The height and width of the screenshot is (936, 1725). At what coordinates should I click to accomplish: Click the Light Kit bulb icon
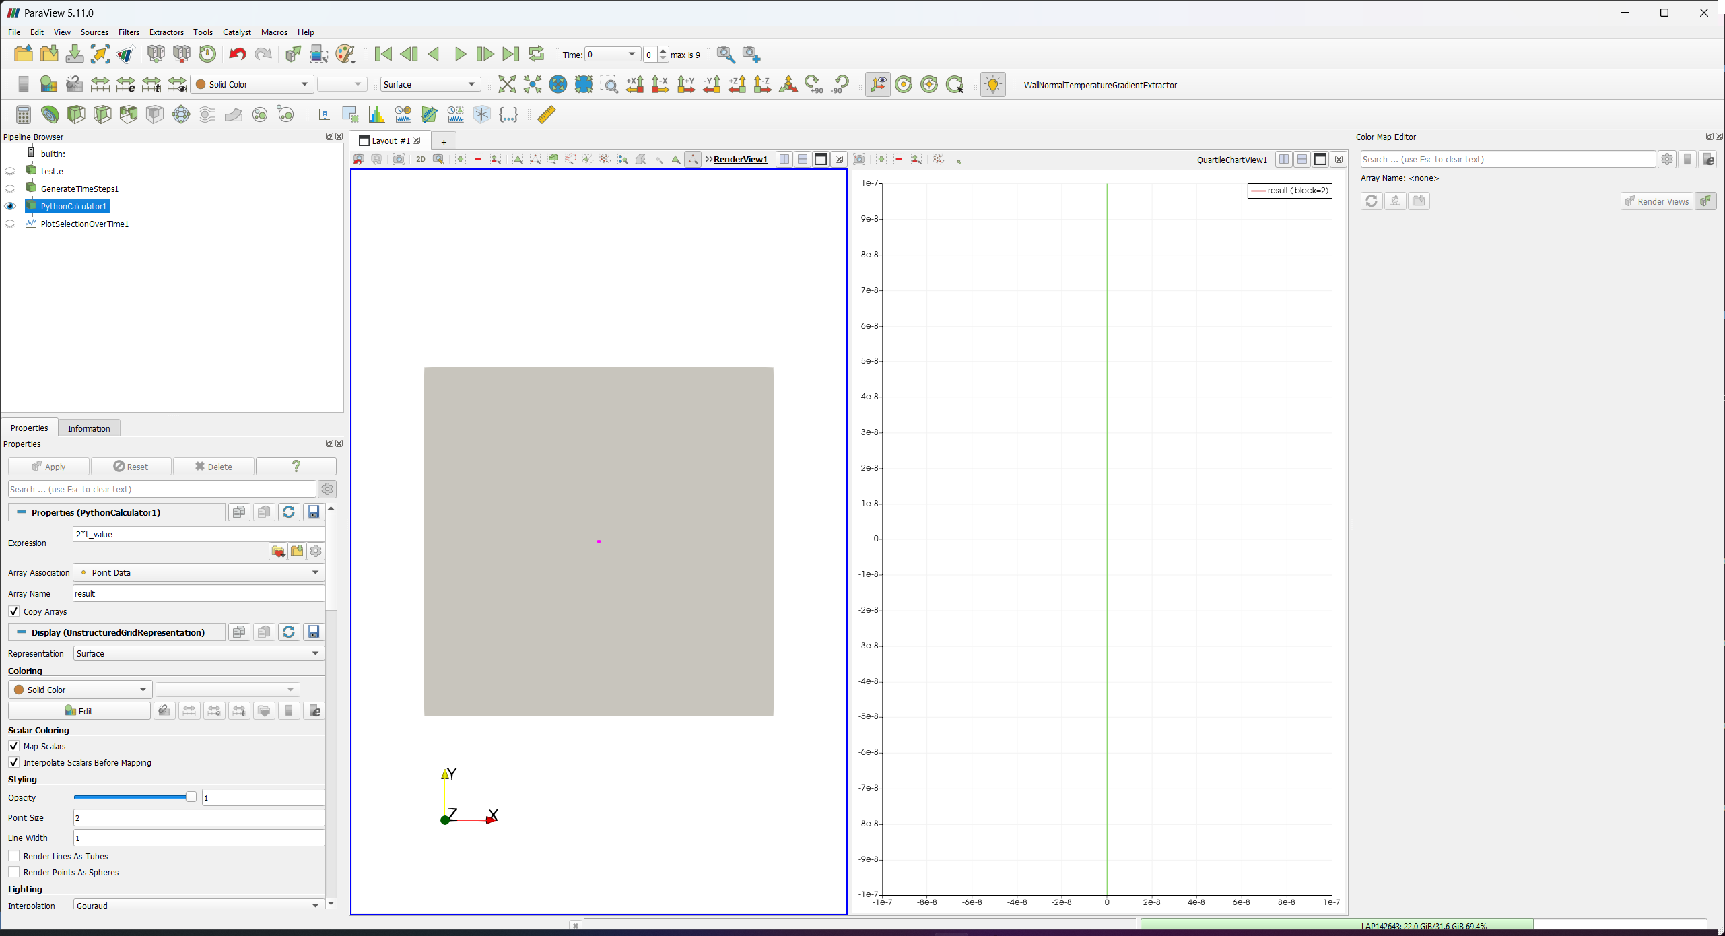[992, 84]
